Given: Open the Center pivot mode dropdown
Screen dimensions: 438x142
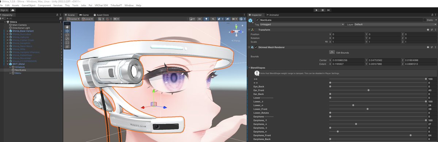Looking at the screenshot, I should [x=73, y=19].
